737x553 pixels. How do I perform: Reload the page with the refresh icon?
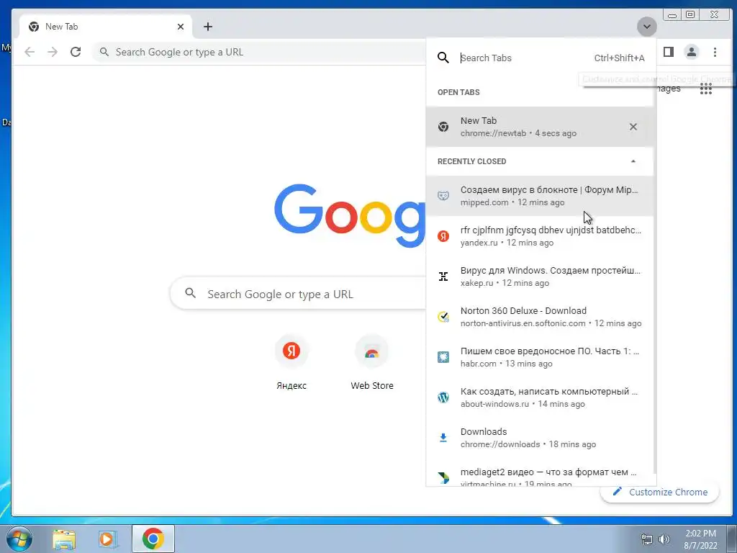click(76, 52)
